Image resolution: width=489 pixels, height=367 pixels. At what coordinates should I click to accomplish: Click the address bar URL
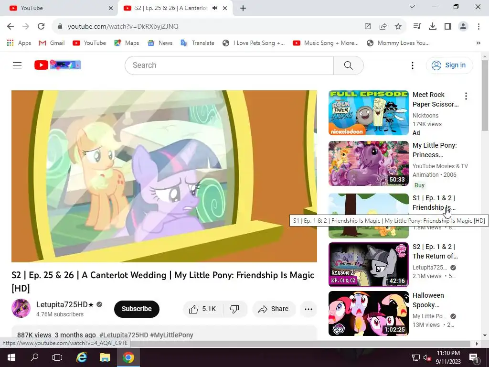click(x=123, y=27)
